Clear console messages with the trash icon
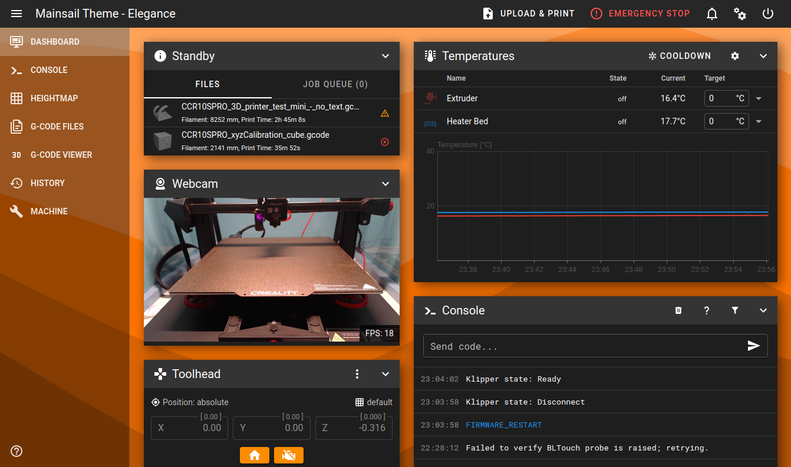 (678, 310)
